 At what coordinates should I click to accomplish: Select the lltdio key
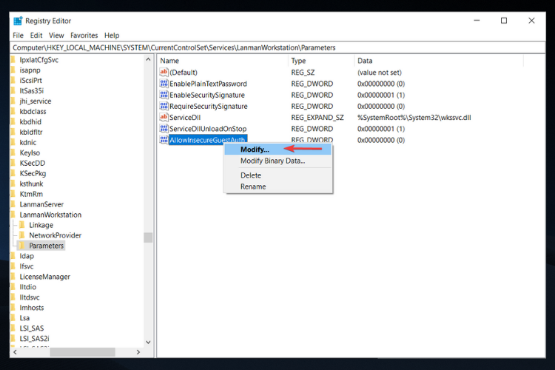click(x=28, y=287)
